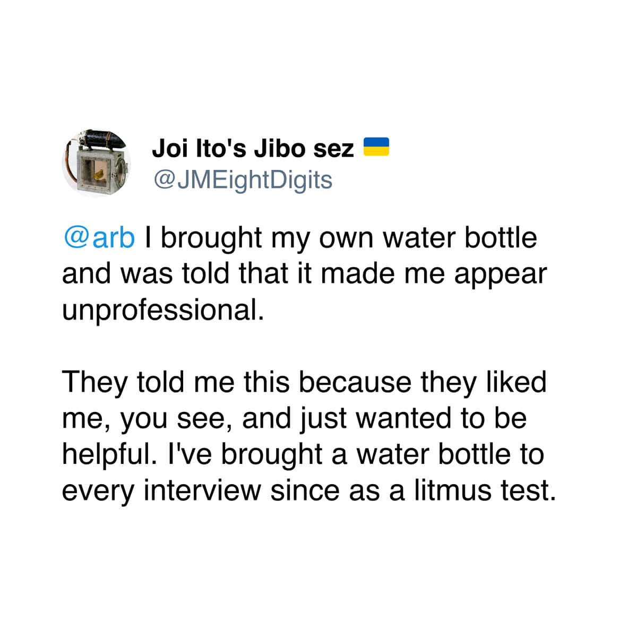Image resolution: width=637 pixels, height=637 pixels.
Task: Click the word "every" in the last line
Action: point(99,491)
